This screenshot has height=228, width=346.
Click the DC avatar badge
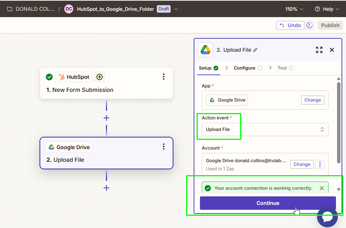click(69, 9)
